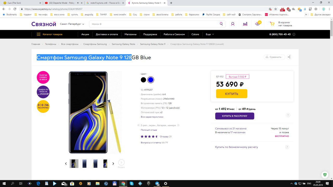Show hidden system tray icons
This screenshot has height=187, width=333.
(x=291, y=183)
